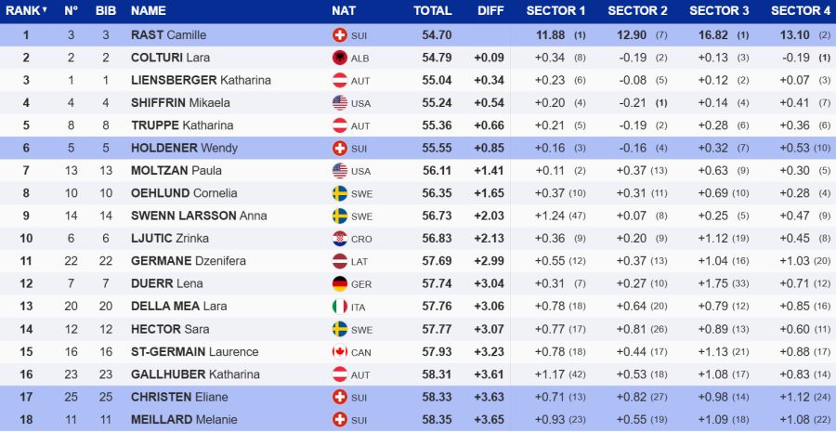Click USA flag in SHIFFRIN Mikaela row

pos(339,103)
